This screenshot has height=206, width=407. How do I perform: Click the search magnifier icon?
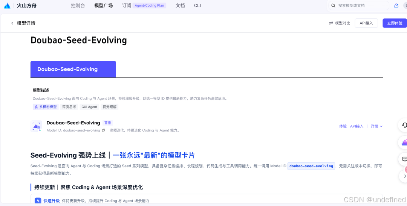tap(333, 5)
